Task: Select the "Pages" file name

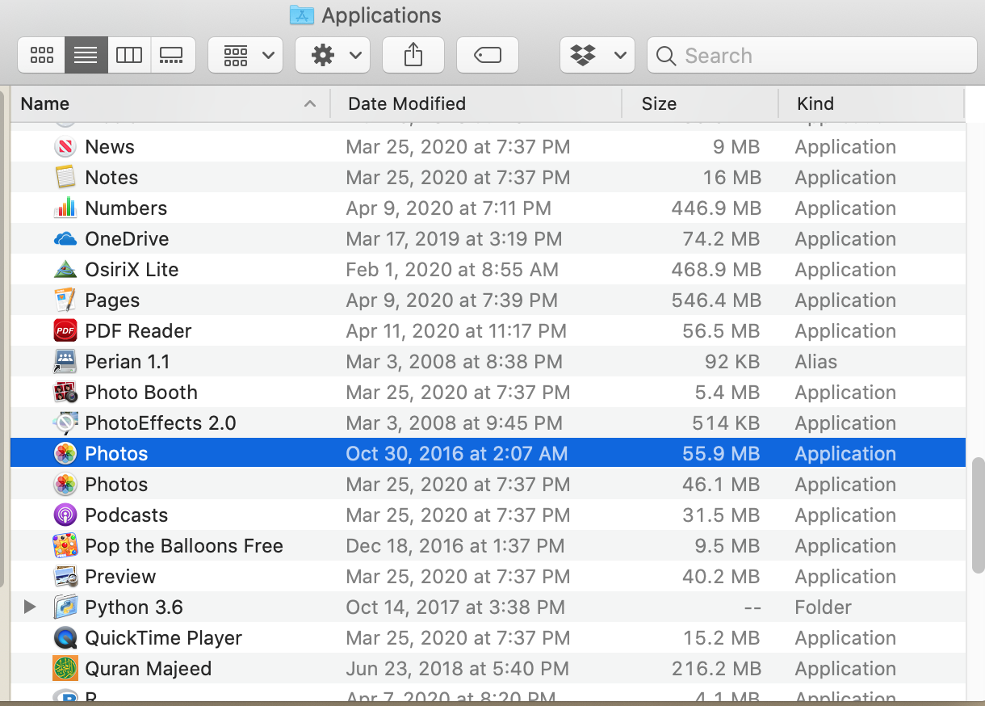Action: coord(112,300)
